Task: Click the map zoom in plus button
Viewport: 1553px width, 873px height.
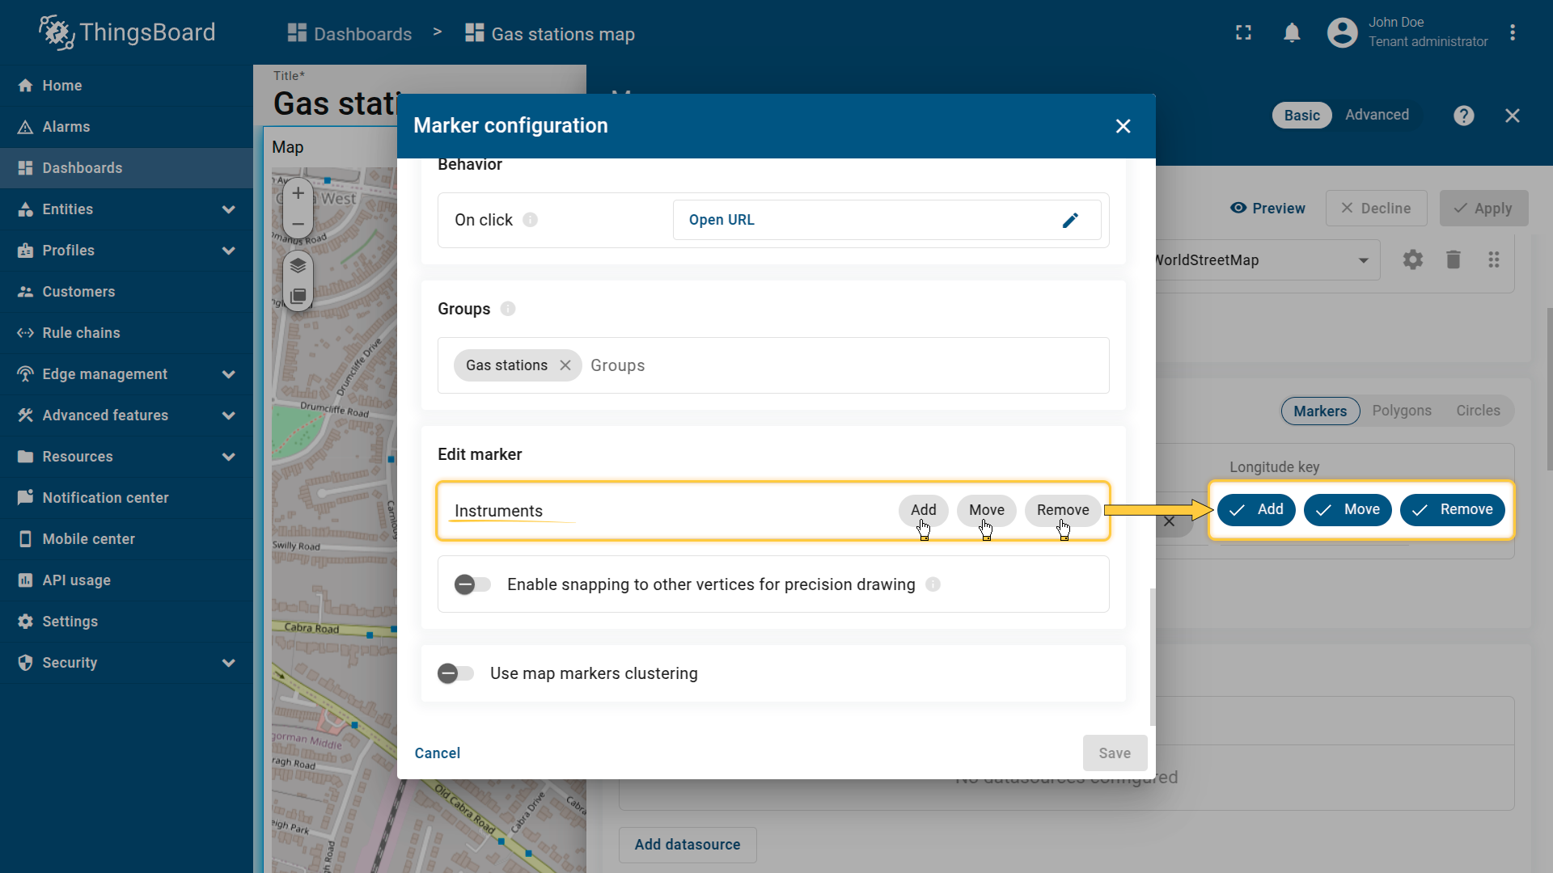Action: (298, 193)
